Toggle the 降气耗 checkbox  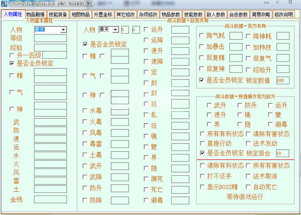202,36
